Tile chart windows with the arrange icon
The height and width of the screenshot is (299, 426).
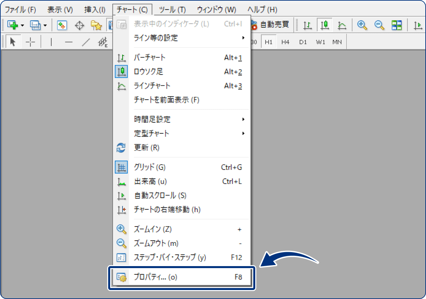coord(396,25)
